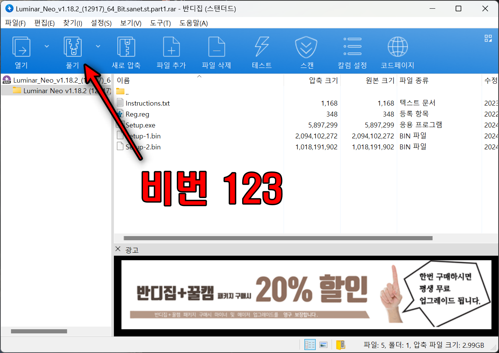
Task: Sort by 수정 date column header
Action: tap(491, 80)
